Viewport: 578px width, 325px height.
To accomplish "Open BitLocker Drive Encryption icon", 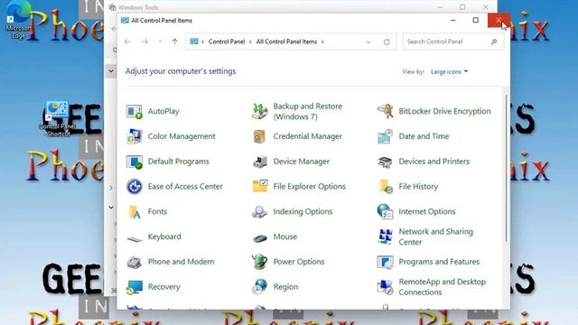I will 385,111.
